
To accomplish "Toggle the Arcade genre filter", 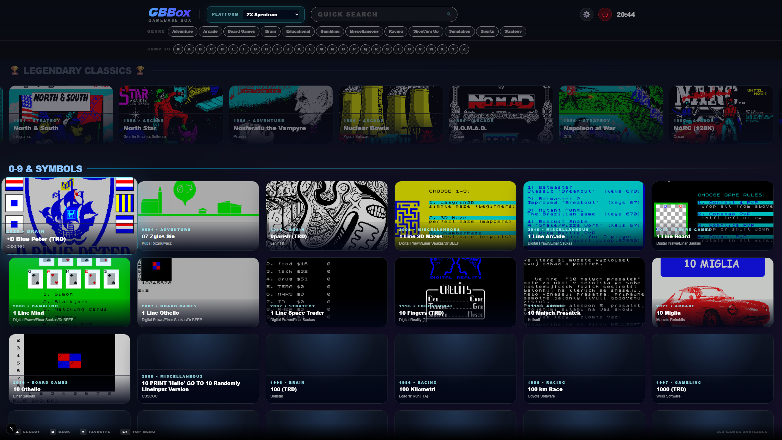I will (210, 31).
